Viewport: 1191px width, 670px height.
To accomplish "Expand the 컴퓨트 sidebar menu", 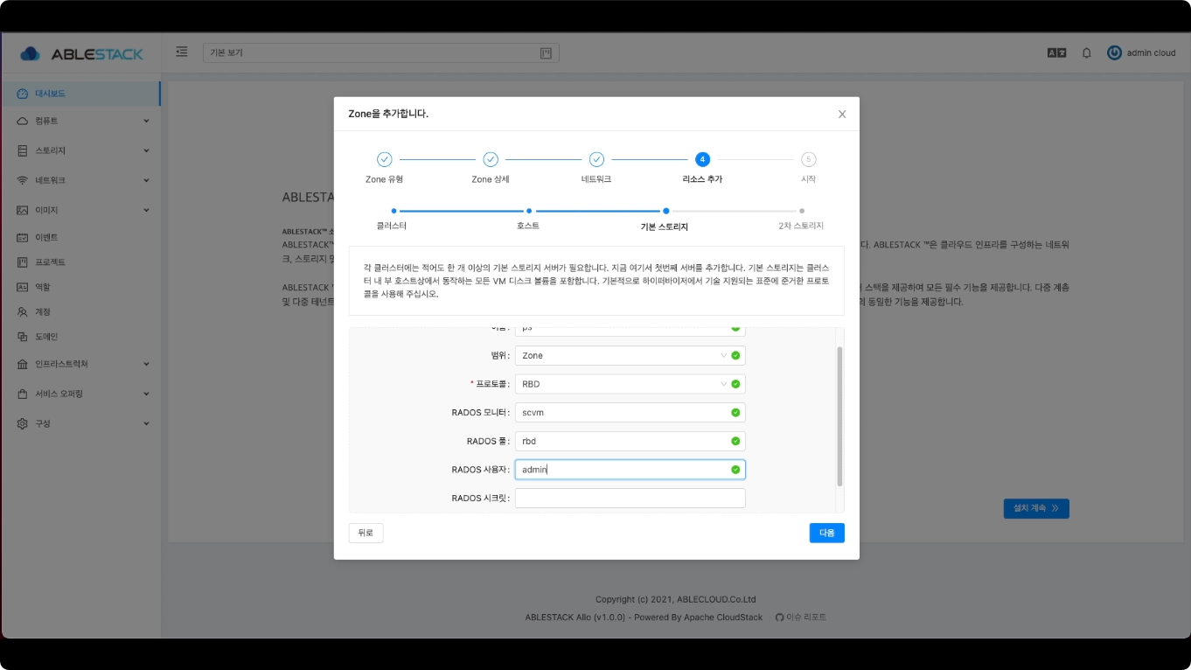I will point(80,121).
